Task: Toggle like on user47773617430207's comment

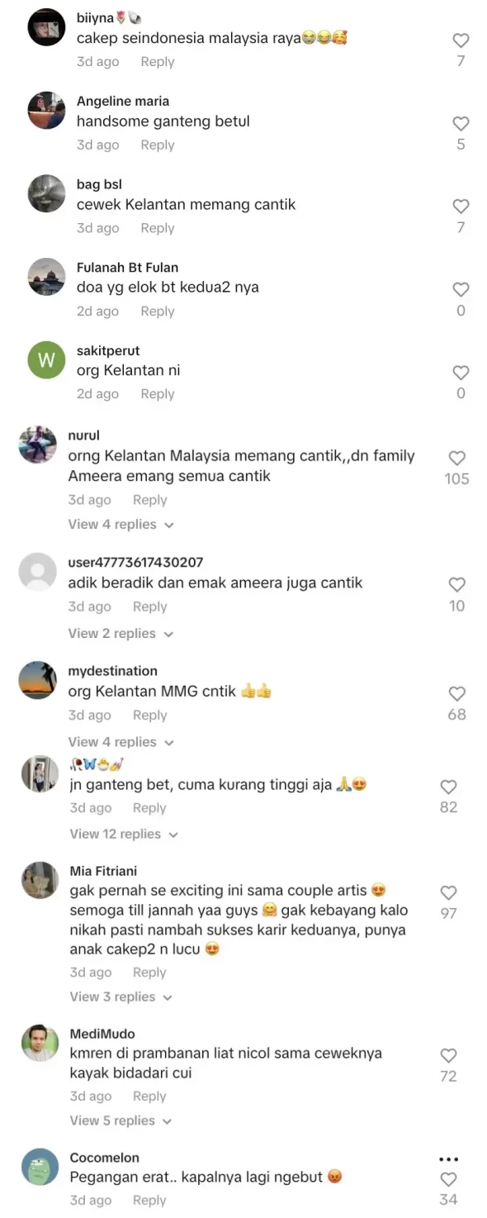Action: click(x=456, y=584)
